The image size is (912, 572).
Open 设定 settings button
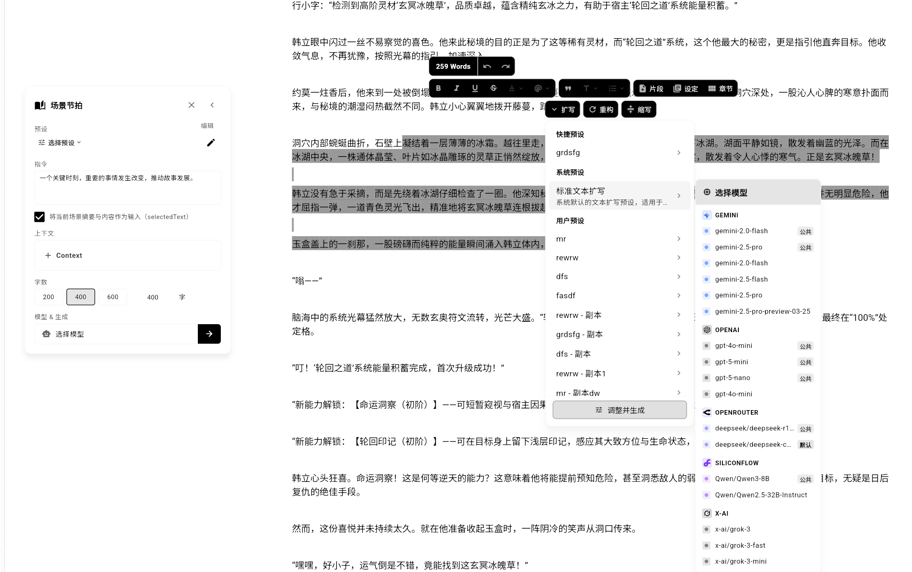tap(686, 88)
